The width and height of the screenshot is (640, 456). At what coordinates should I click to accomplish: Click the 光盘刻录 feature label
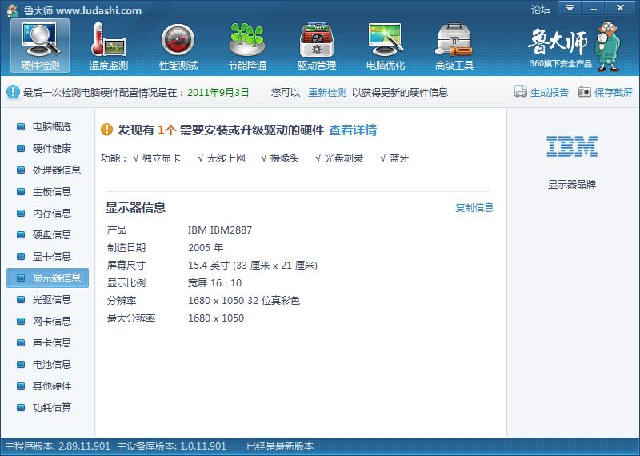[344, 158]
